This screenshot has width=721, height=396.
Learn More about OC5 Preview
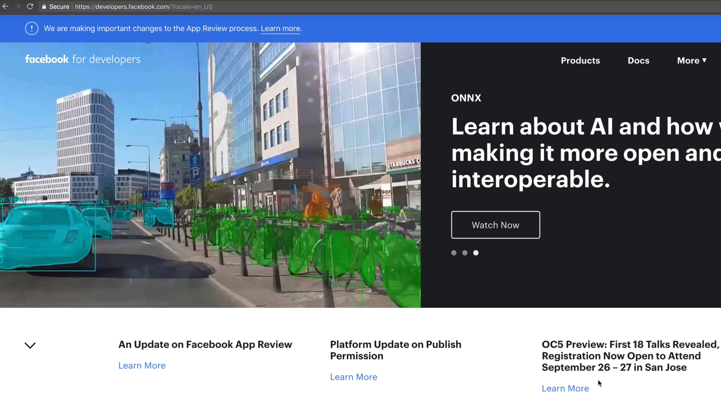(565, 388)
